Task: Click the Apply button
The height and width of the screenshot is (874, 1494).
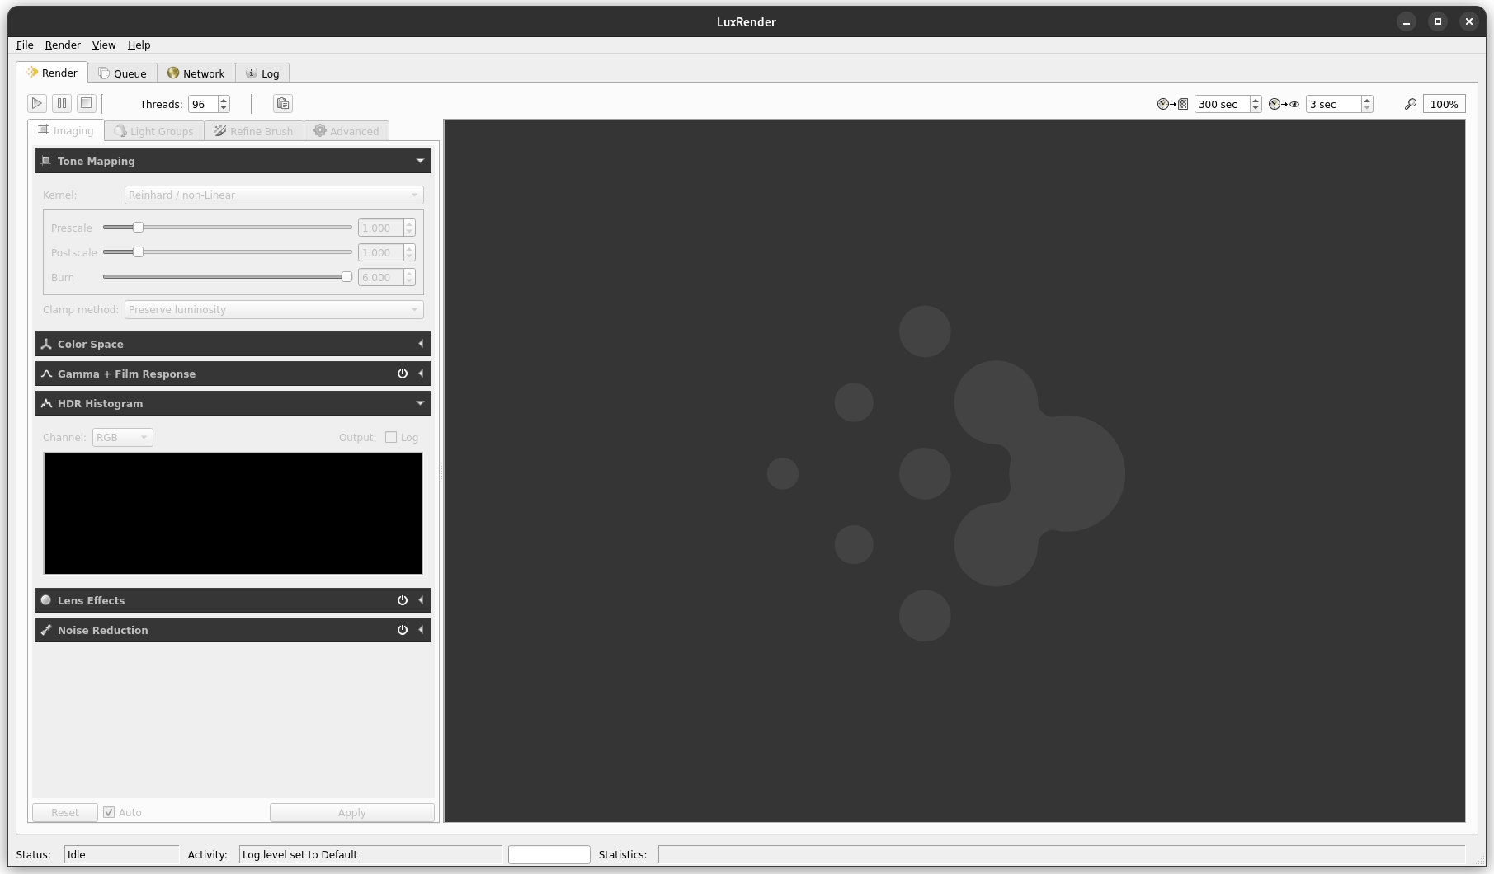Action: click(x=352, y=812)
